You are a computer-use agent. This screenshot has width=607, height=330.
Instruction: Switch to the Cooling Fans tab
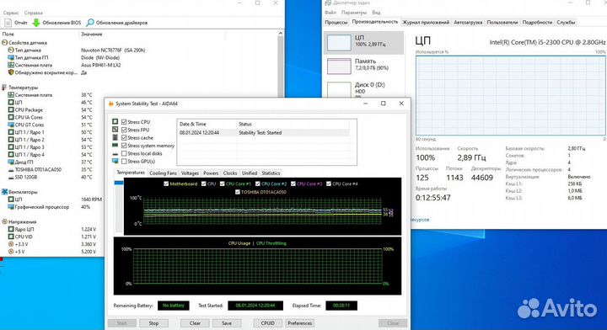[x=163, y=173]
